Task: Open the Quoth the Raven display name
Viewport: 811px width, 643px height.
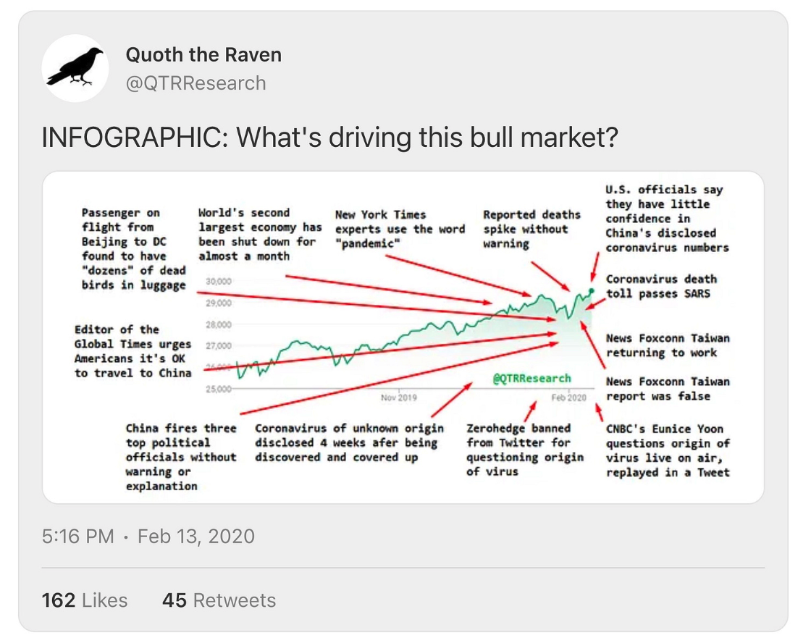Action: 203,54
